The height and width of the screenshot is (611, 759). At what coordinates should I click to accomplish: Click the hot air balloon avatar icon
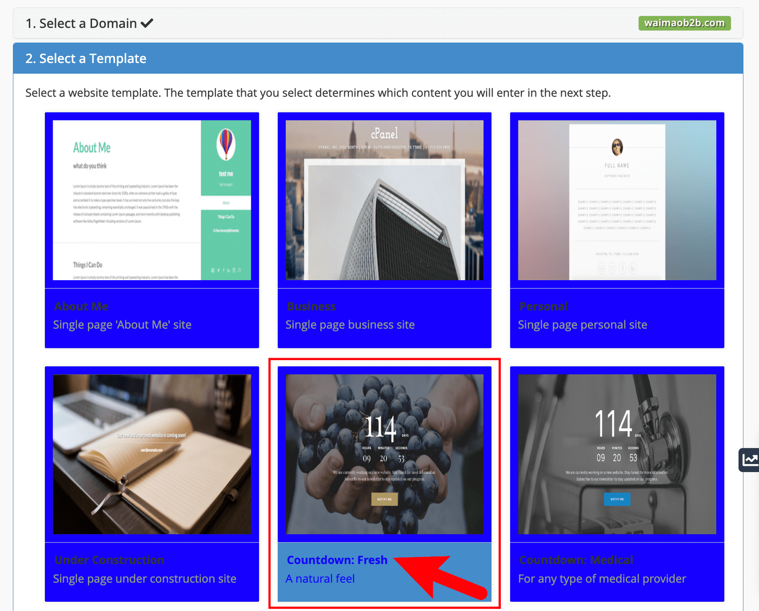pyautogui.click(x=226, y=144)
